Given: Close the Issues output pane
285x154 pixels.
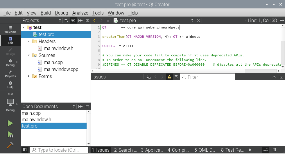Looking at the screenshot, I should (281, 77).
